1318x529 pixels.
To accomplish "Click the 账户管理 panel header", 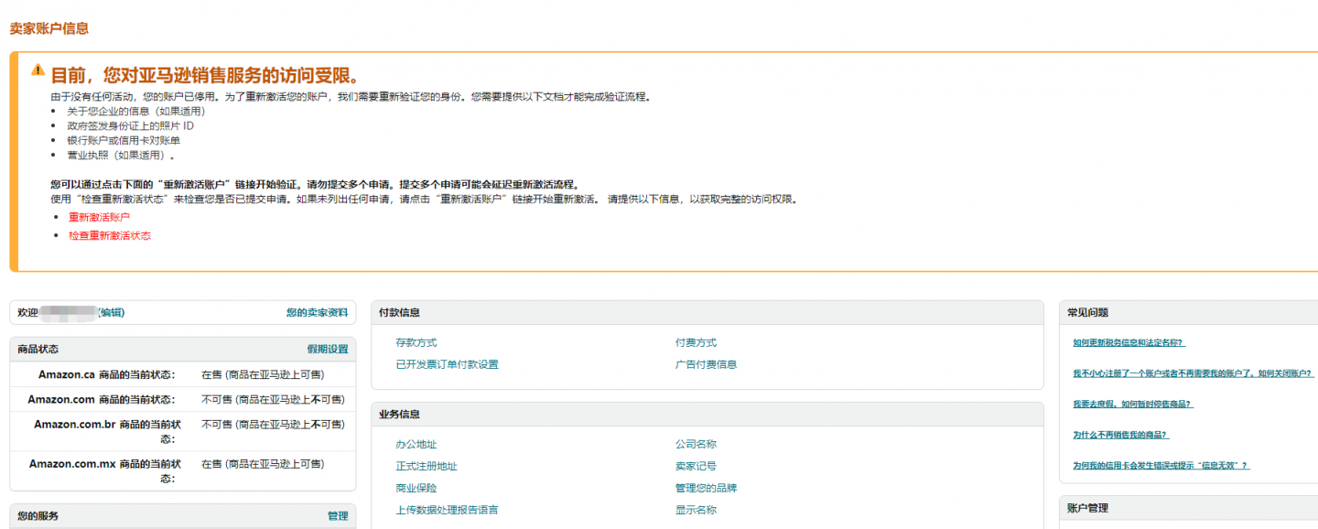I will click(1188, 508).
